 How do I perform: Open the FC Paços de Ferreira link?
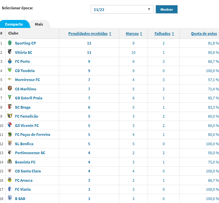[33, 135]
